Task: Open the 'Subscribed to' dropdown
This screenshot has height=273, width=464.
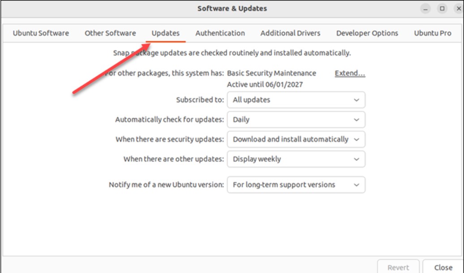Action: 296,100
